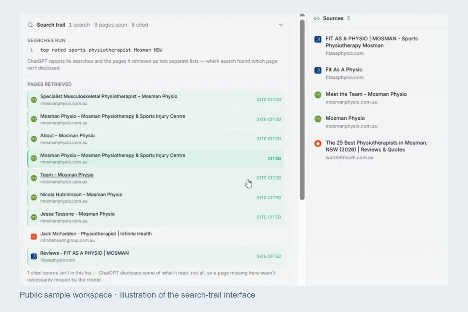
Task: Click SITE CITED badge on About row
Action: coord(269,139)
